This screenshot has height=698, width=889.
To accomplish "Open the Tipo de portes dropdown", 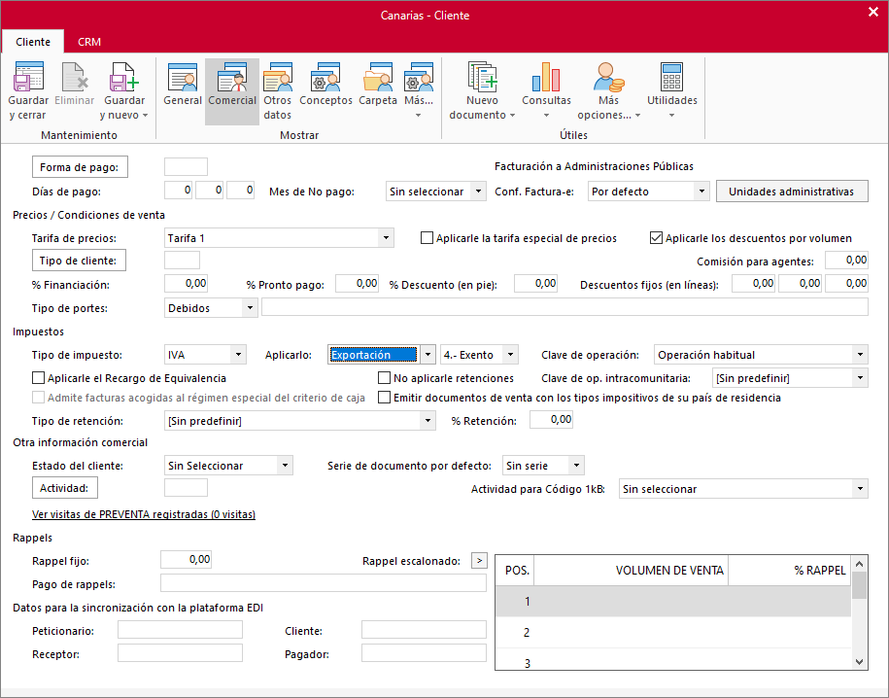I will pos(250,307).
